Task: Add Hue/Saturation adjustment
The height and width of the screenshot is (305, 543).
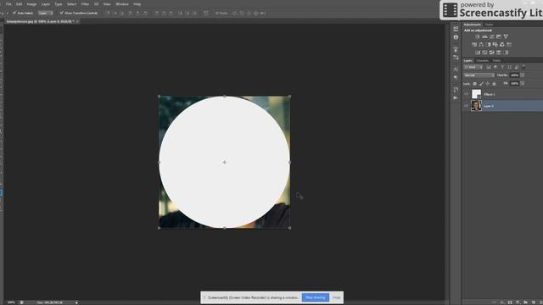Action: point(474,44)
